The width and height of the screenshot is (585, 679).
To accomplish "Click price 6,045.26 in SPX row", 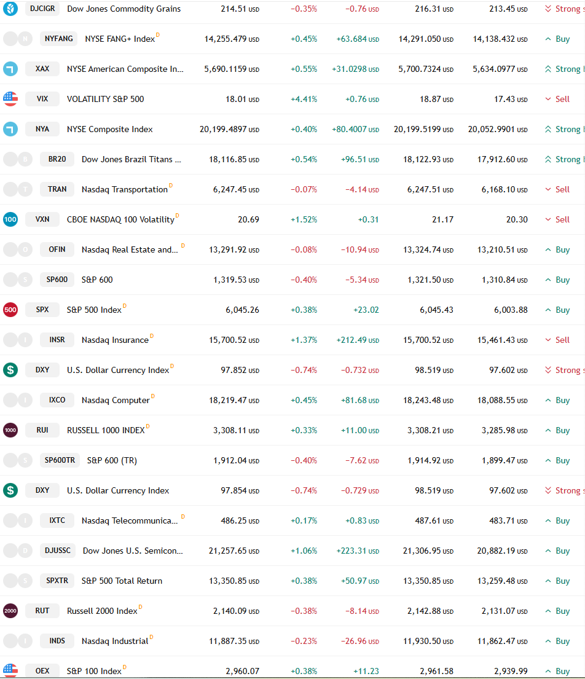I will click(x=242, y=310).
